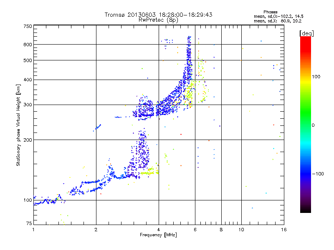
Task: Click the y-axis tick label '300'
Action: coord(28,105)
